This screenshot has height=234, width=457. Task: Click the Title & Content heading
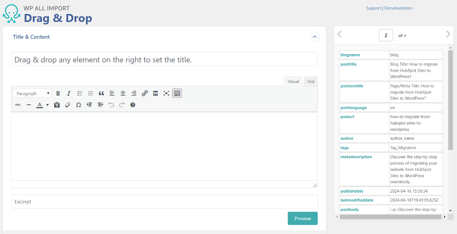[31, 37]
